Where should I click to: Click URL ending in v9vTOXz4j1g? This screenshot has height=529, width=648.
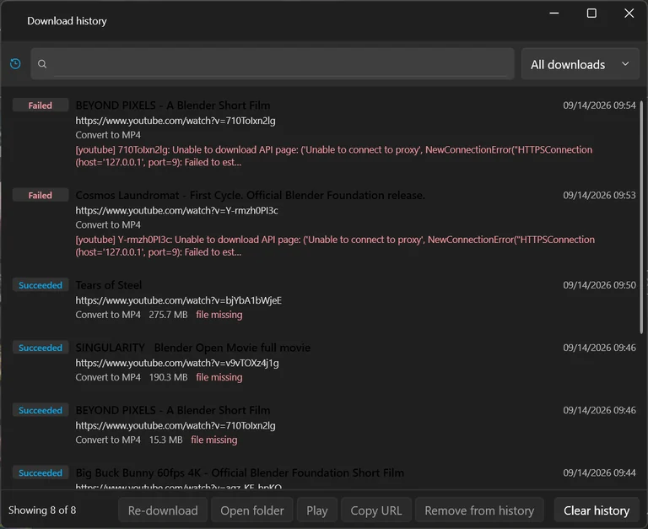177,363
